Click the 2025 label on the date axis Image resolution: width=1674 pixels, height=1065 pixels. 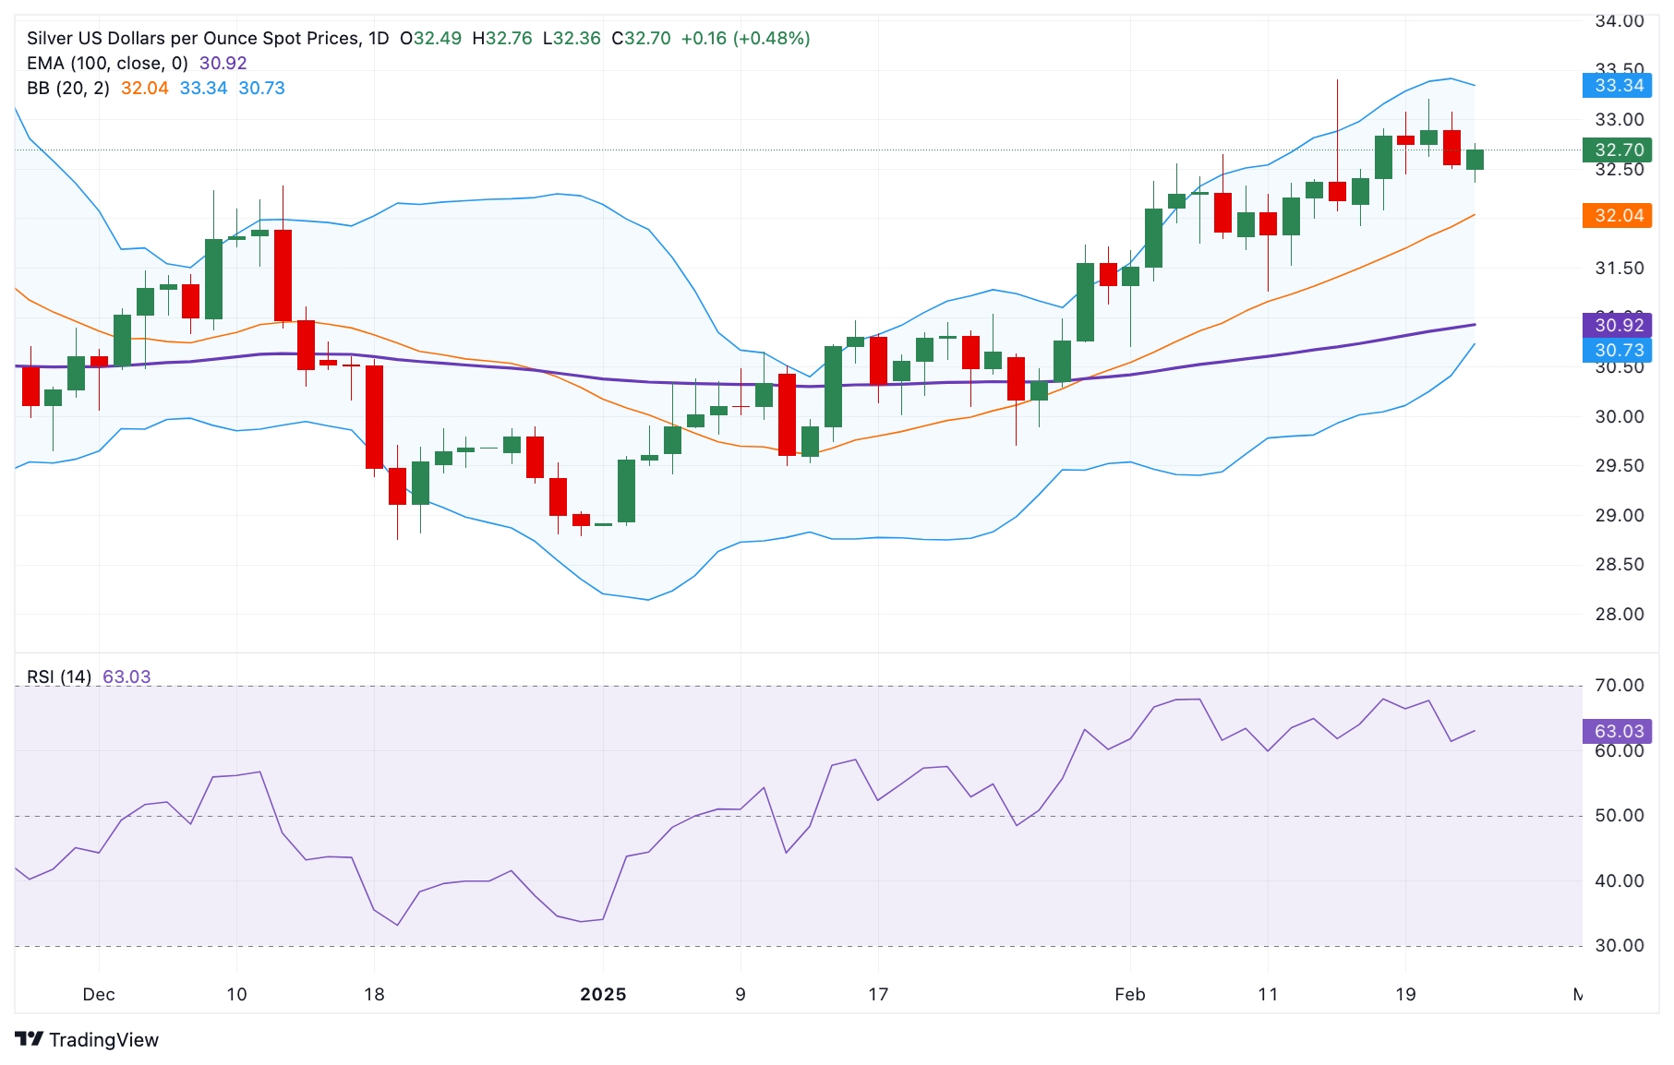pos(602,994)
